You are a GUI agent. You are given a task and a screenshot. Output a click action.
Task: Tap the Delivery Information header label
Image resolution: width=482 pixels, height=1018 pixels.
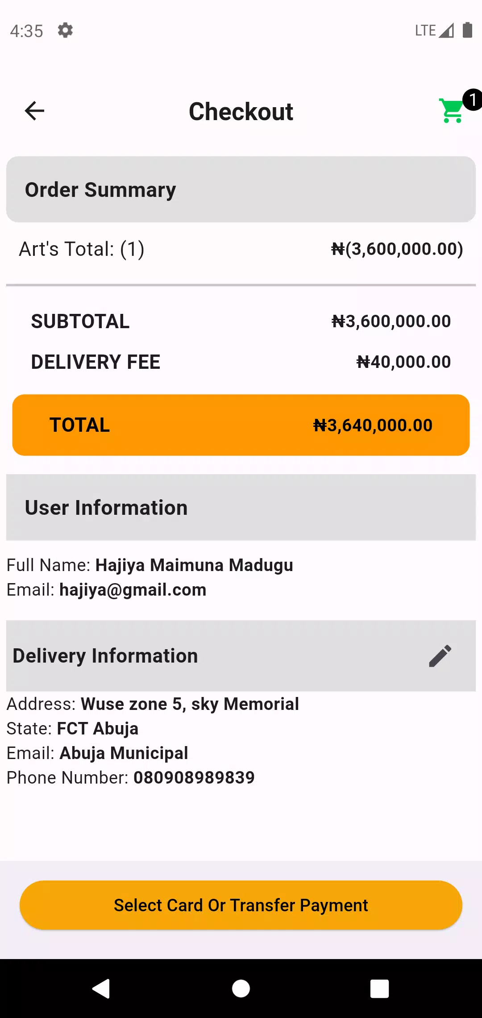pos(105,655)
